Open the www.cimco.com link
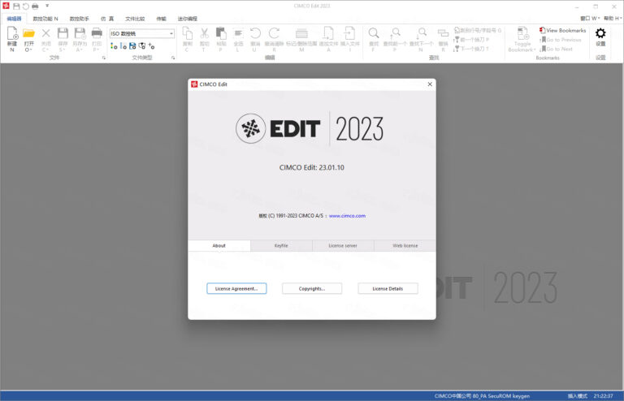The image size is (624, 401). tap(347, 216)
